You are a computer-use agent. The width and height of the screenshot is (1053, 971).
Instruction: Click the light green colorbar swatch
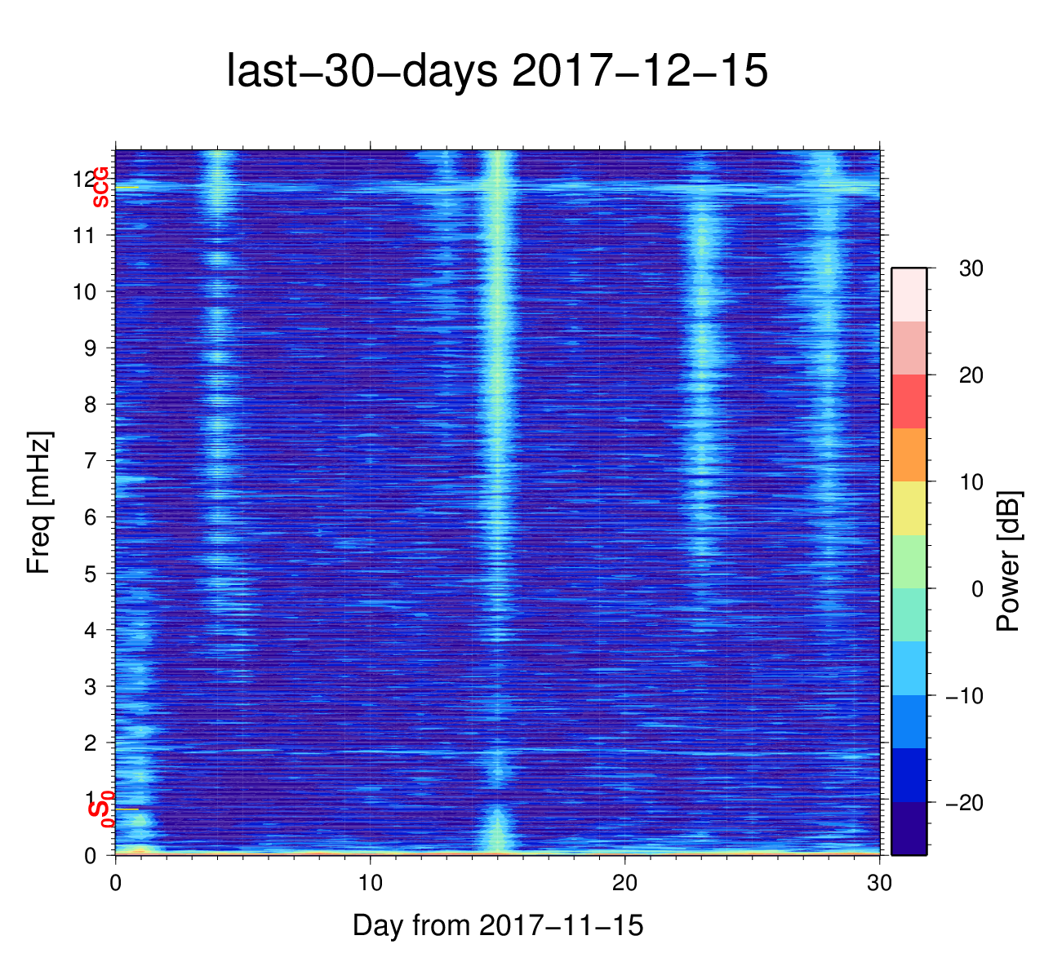point(909,561)
